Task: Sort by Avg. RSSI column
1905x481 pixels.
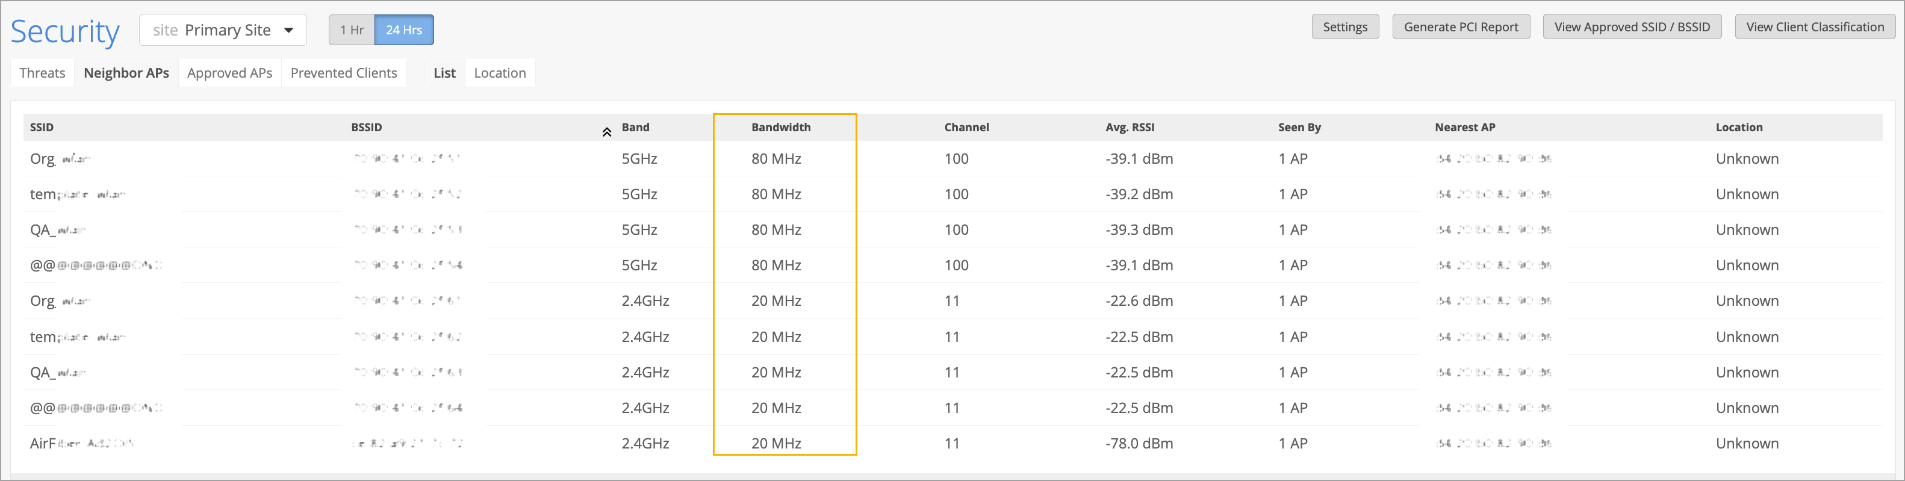Action: point(1130,127)
